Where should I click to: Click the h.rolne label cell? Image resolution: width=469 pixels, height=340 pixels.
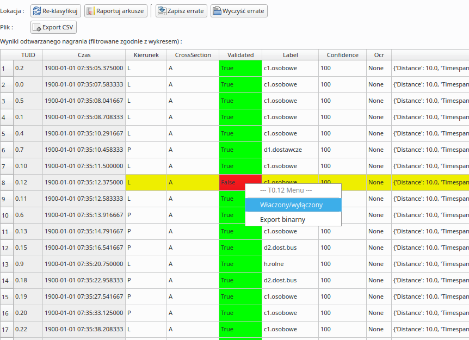coord(290,264)
